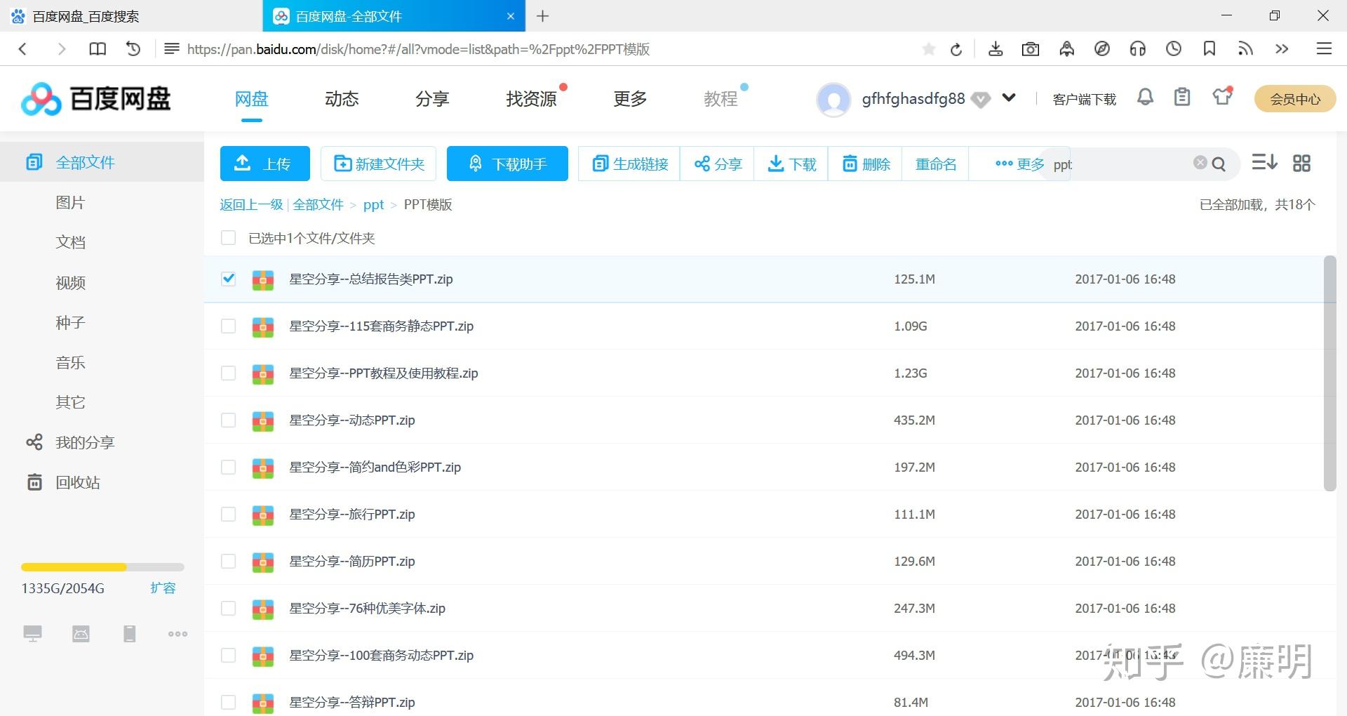Click the browser refresh icon
This screenshot has width=1347, height=716.
pyautogui.click(x=956, y=49)
